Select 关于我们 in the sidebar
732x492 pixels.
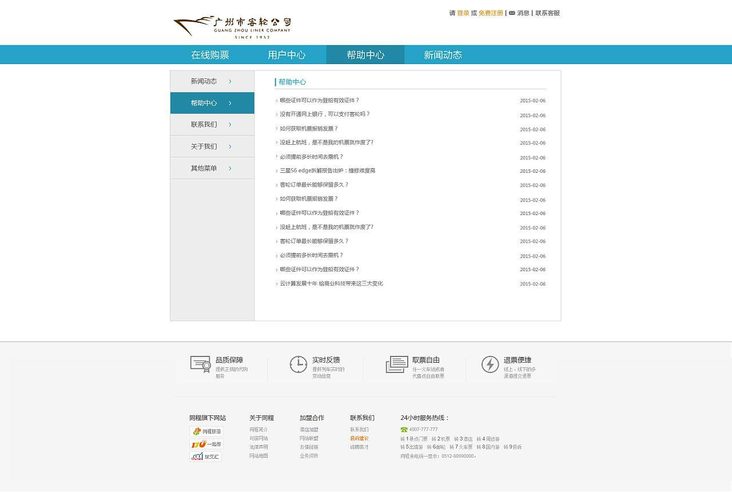pos(212,146)
